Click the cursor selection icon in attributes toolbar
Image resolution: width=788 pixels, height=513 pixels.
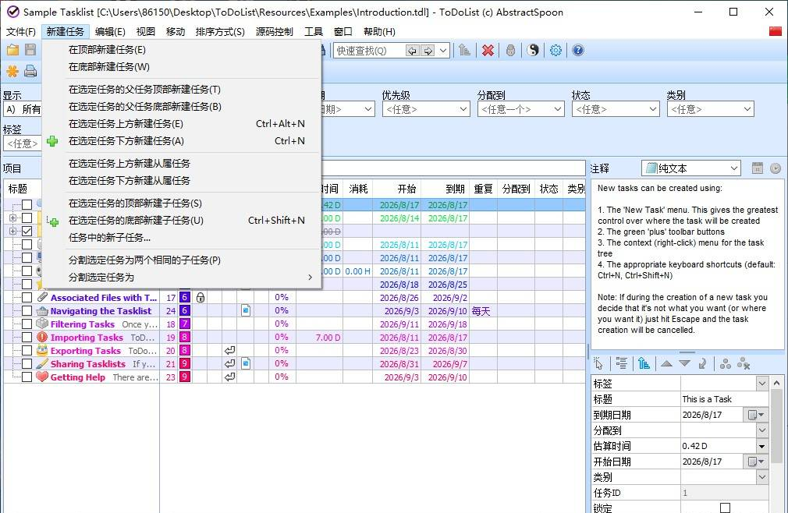click(598, 363)
